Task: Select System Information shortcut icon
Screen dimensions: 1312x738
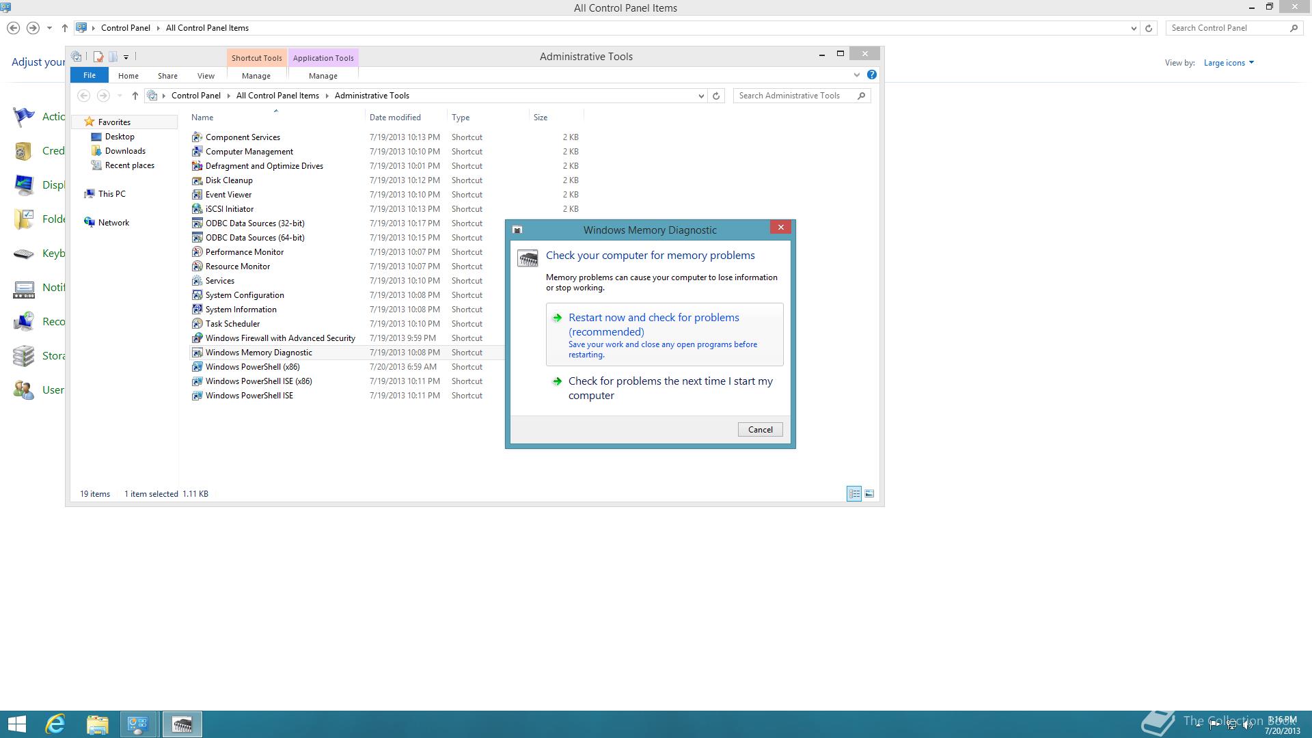Action: tap(197, 310)
